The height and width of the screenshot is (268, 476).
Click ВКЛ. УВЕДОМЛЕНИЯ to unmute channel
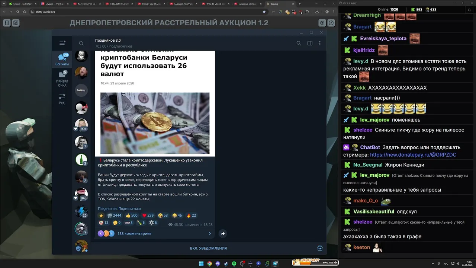(208, 248)
